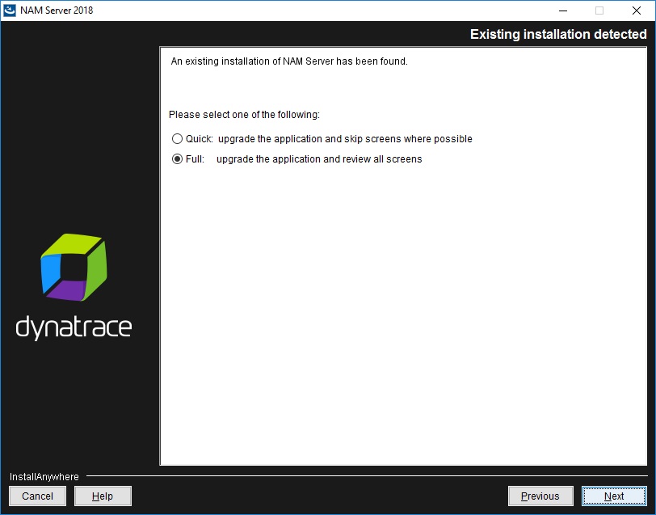Open the Help button
This screenshot has height=515, width=656.
pyautogui.click(x=103, y=496)
